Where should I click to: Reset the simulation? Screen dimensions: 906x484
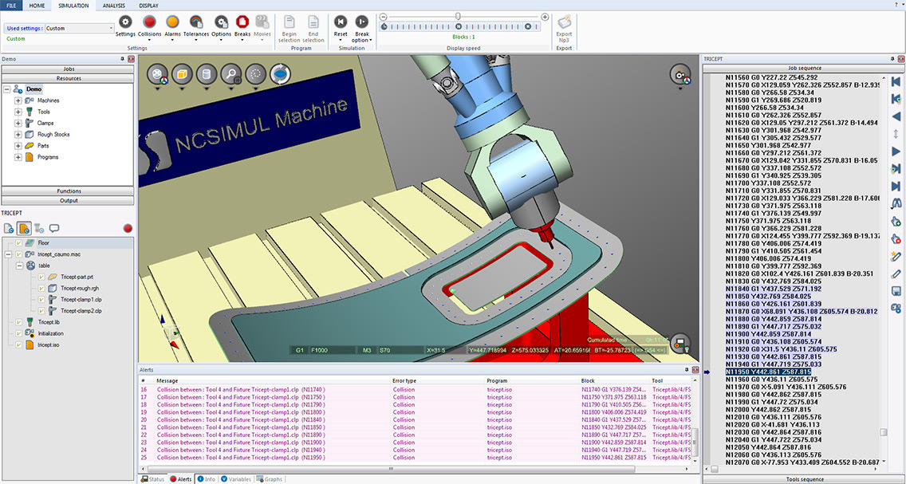click(341, 22)
